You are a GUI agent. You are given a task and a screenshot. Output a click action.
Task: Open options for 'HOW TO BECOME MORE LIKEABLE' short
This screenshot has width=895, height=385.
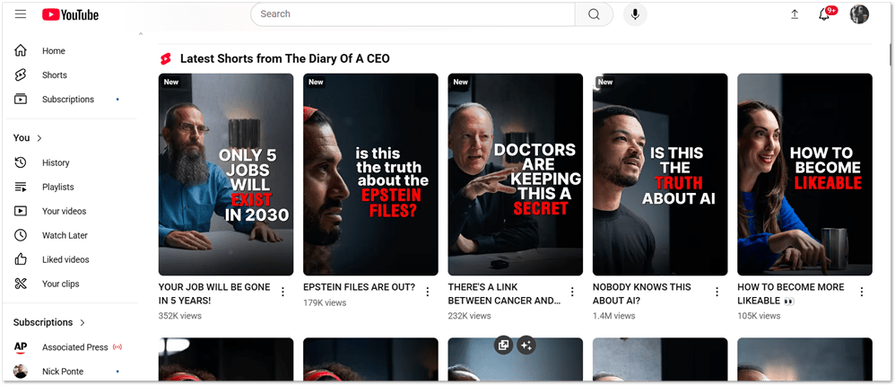click(x=861, y=292)
